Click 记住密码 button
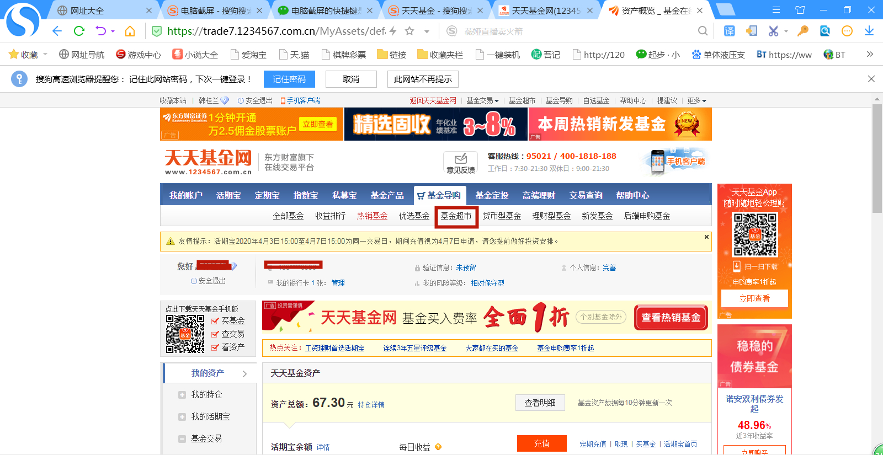The height and width of the screenshot is (455, 883). coord(289,79)
